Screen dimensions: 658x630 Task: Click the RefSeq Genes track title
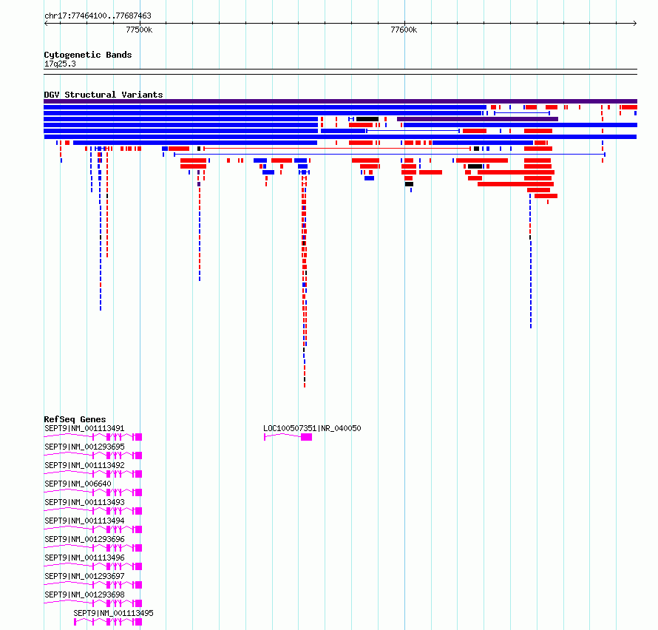(75, 419)
